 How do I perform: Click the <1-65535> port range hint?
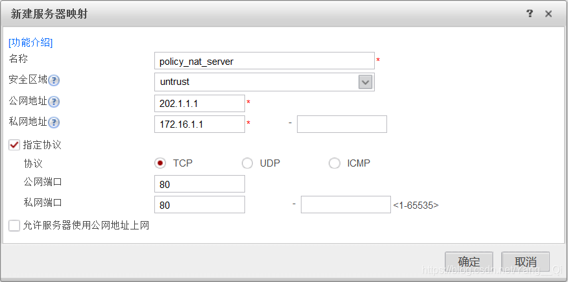416,206
